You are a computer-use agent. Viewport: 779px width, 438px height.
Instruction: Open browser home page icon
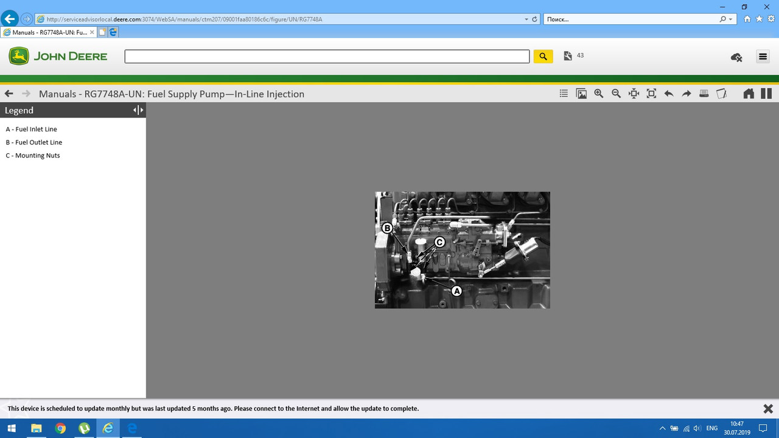(747, 19)
